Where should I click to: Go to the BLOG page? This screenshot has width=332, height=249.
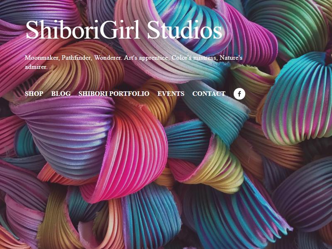61,94
